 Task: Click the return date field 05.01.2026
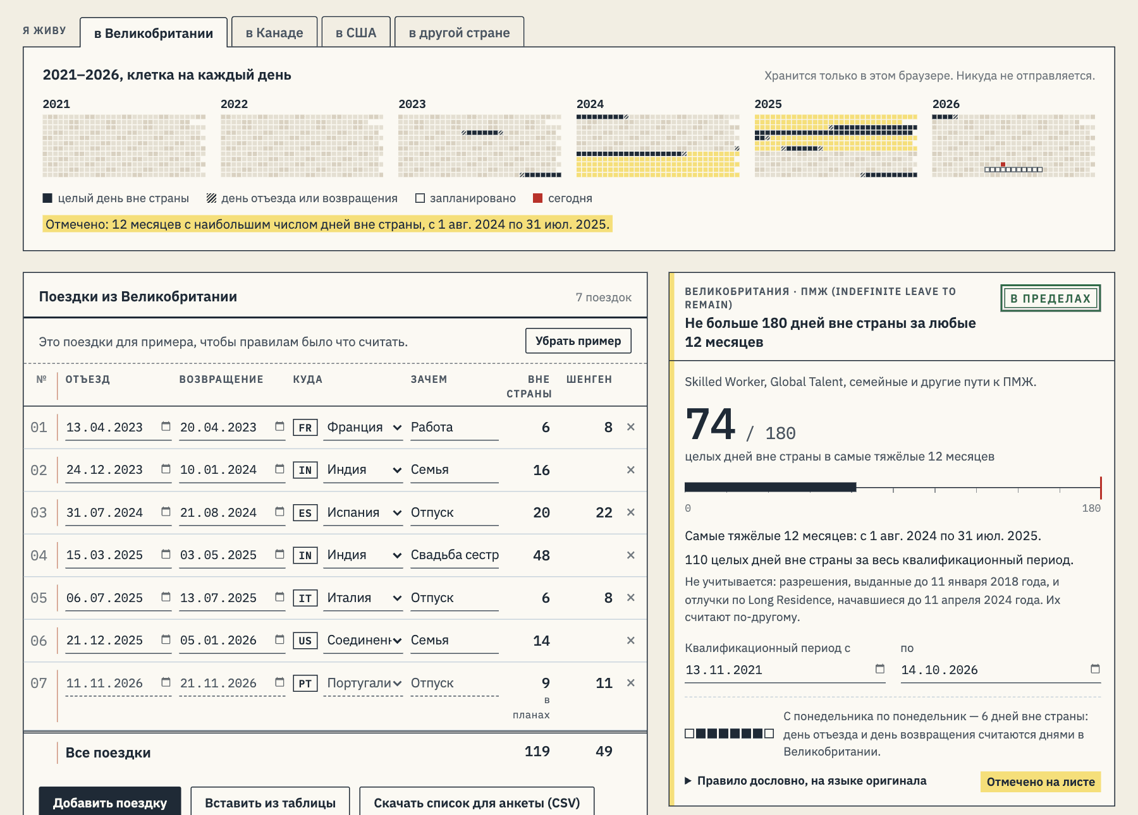pyautogui.click(x=232, y=641)
